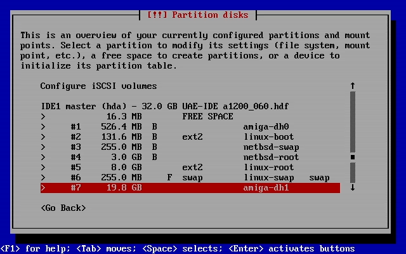The image size is (406, 254).
Task: Select partition #6 linux-swap
Action: (x=190, y=178)
